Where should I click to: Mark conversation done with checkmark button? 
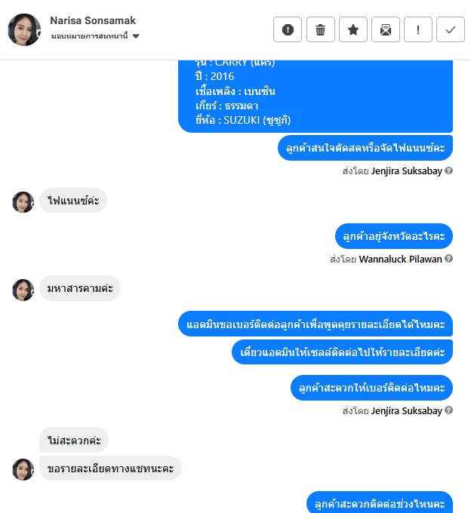pyautogui.click(x=451, y=29)
